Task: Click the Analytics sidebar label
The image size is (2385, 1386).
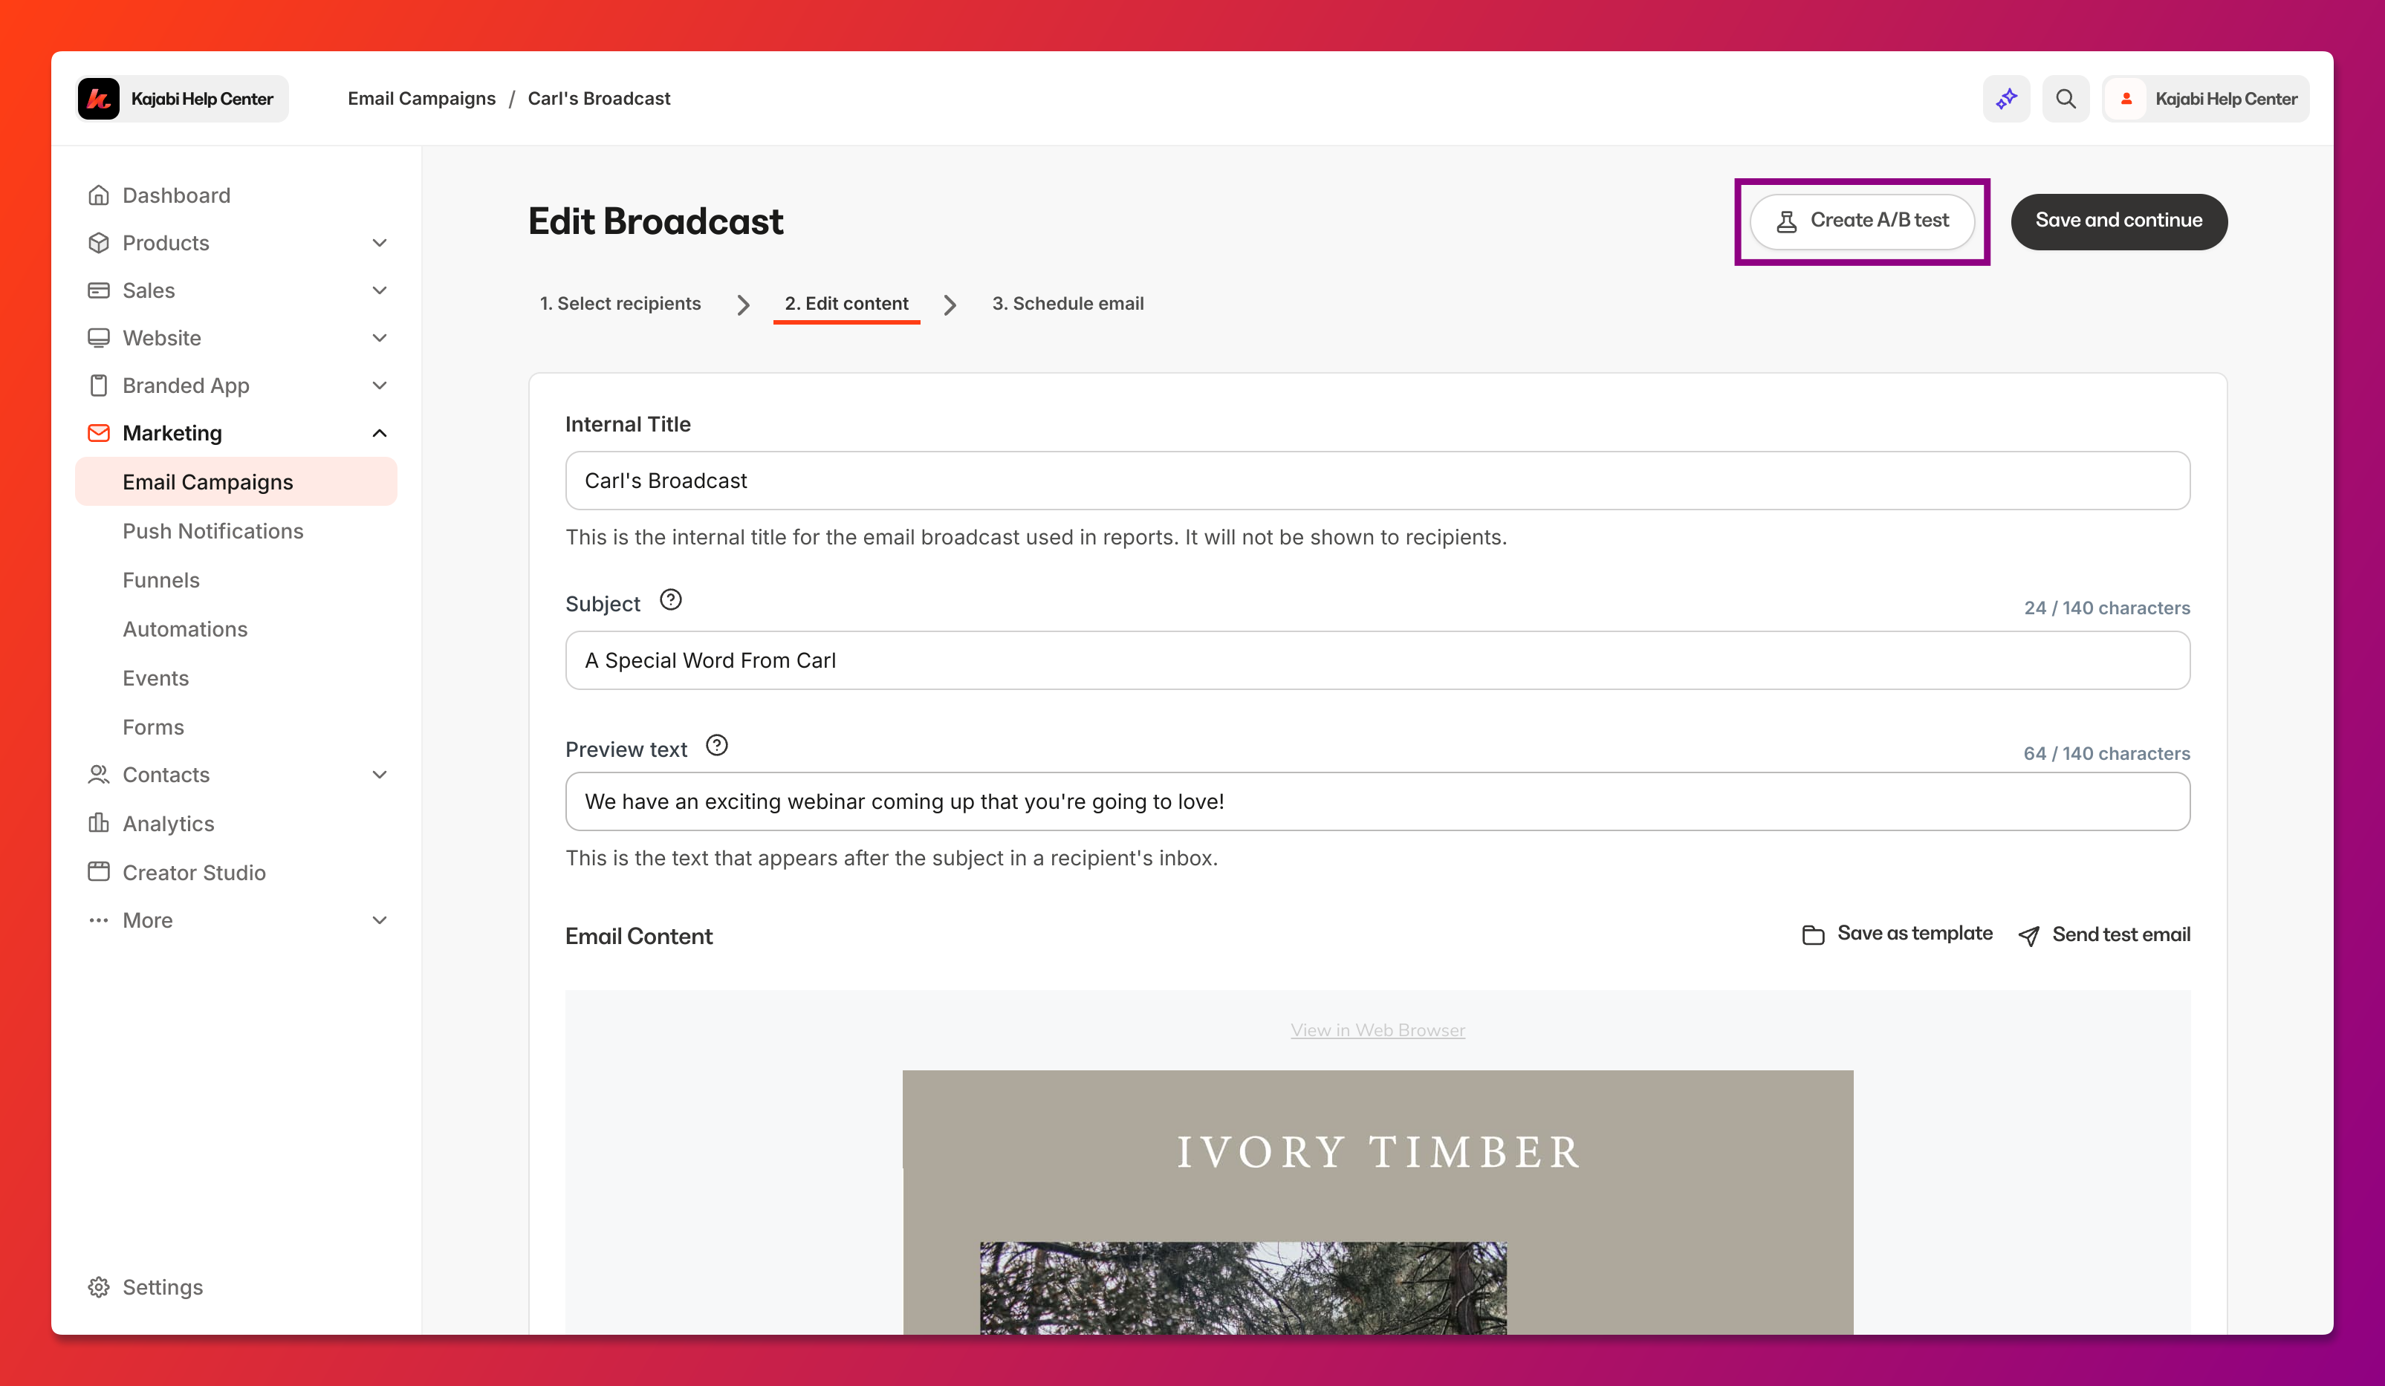Action: click(x=169, y=823)
